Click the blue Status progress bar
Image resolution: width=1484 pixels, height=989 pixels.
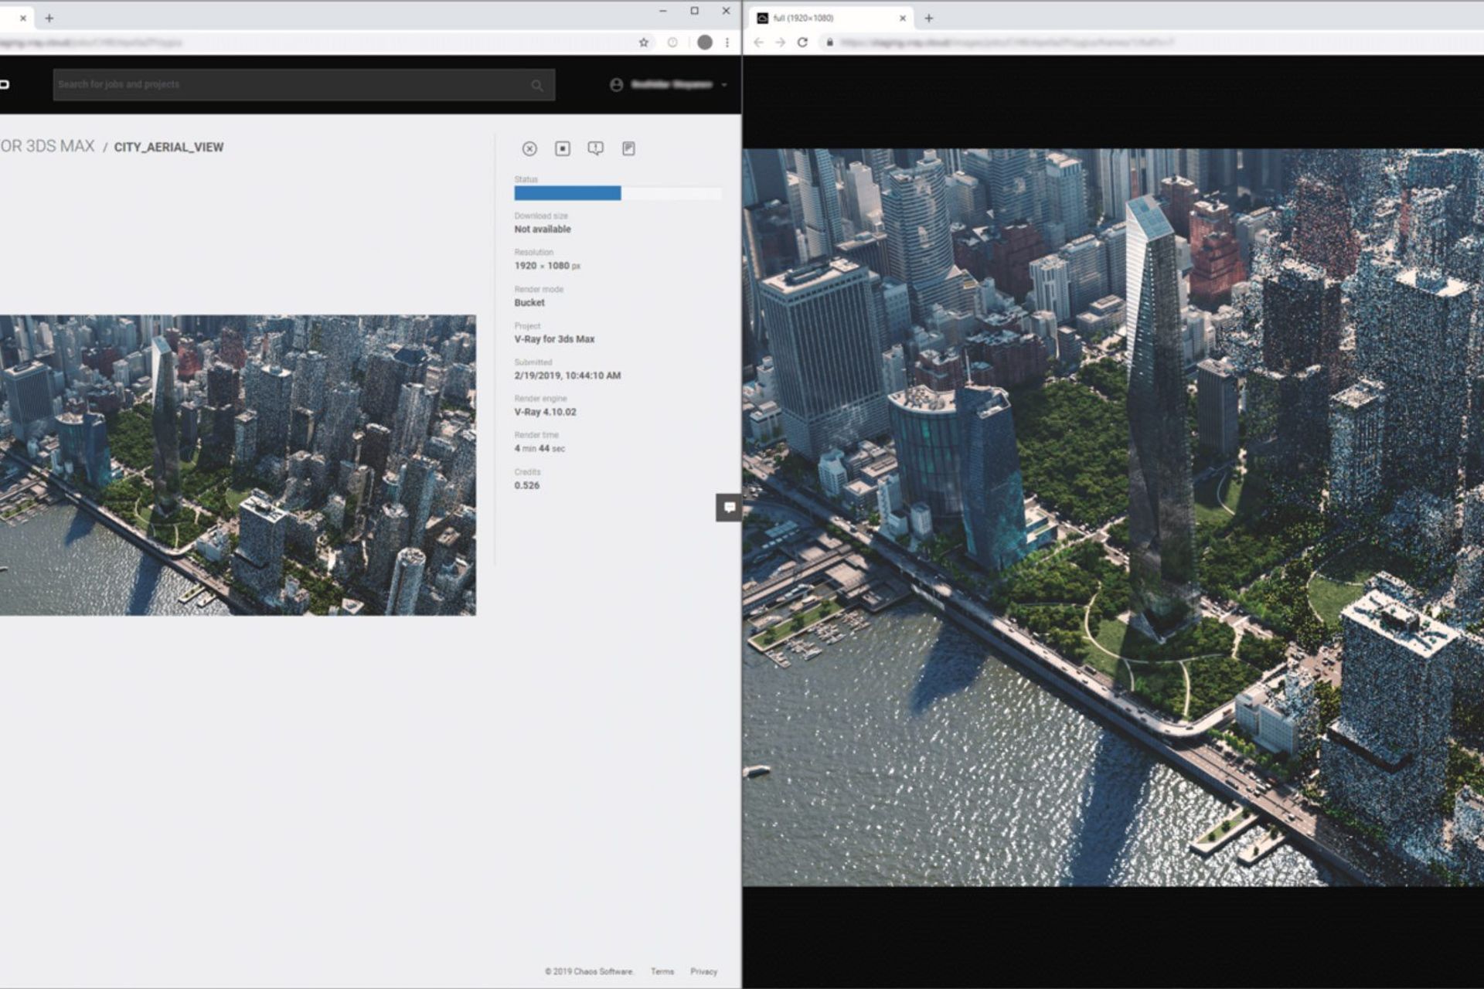tap(568, 193)
